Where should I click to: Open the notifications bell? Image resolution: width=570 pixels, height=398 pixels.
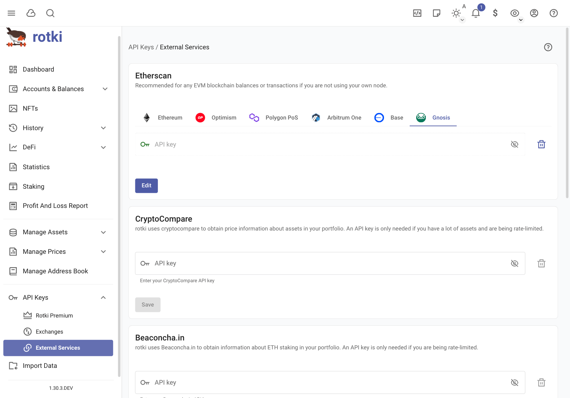pos(476,13)
